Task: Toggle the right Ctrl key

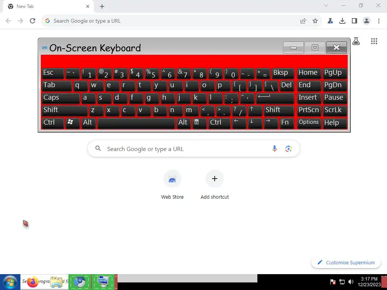Action: [220, 123]
